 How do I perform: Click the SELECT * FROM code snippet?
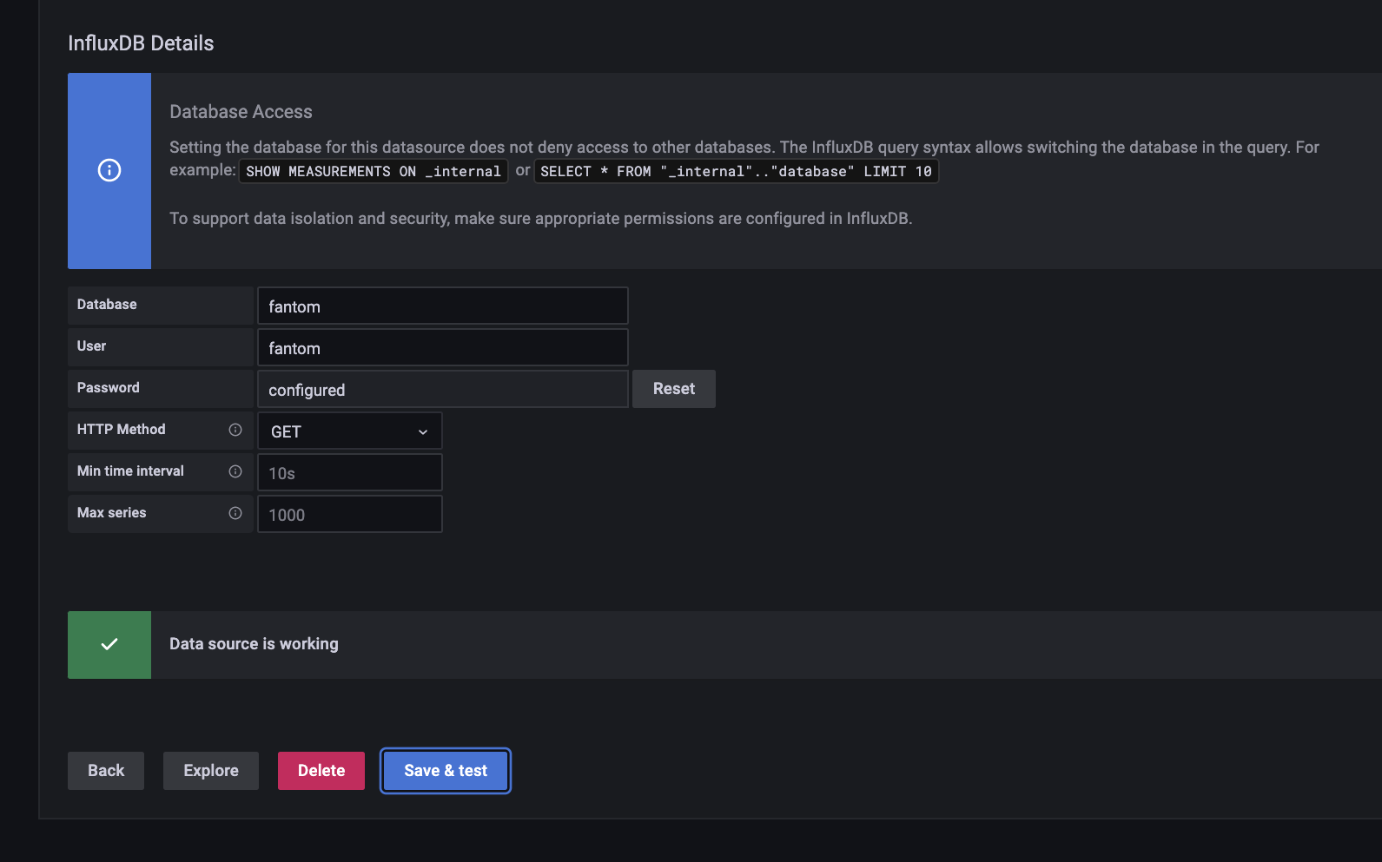click(737, 171)
